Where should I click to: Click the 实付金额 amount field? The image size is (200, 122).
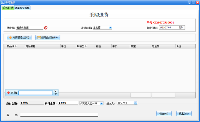click(68, 103)
